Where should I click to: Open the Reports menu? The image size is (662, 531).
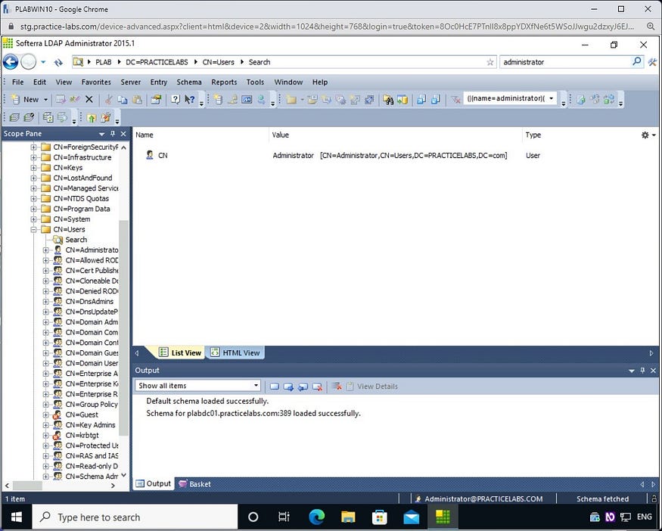[224, 82]
